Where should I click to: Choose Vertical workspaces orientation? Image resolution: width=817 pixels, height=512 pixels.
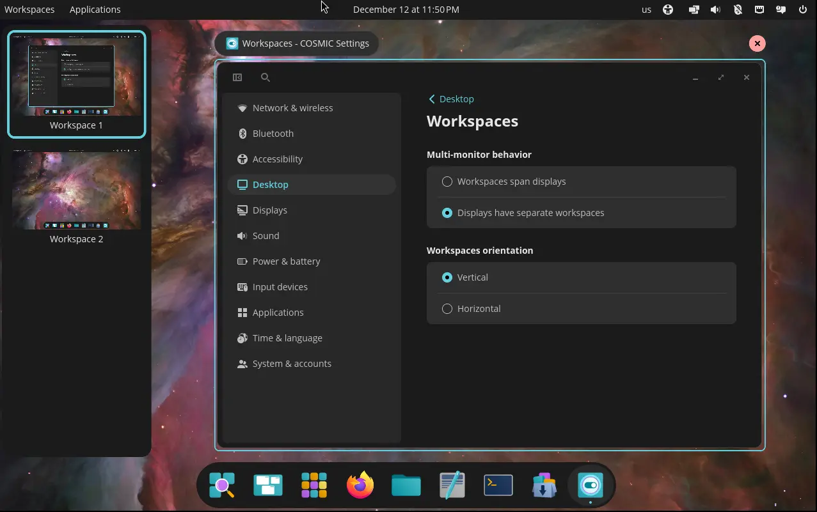pyautogui.click(x=447, y=277)
